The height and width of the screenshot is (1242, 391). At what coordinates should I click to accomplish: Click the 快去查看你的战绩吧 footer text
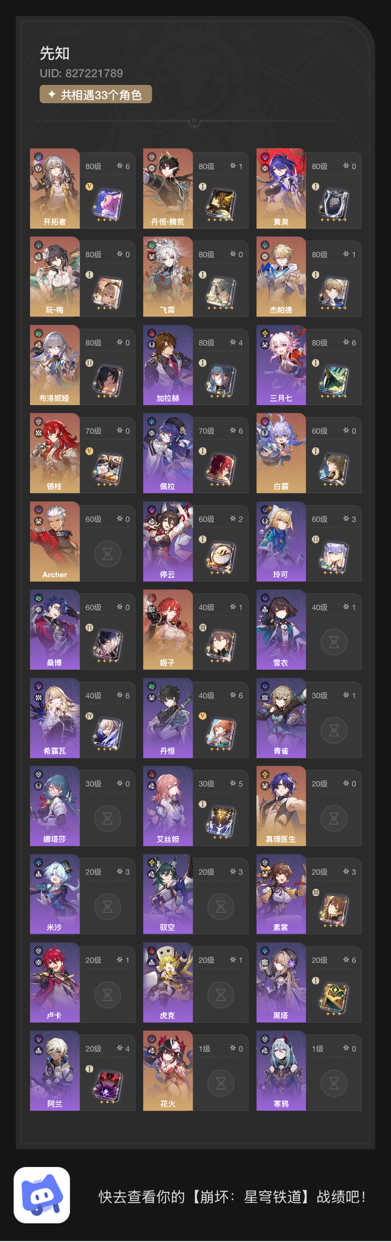tap(233, 1197)
